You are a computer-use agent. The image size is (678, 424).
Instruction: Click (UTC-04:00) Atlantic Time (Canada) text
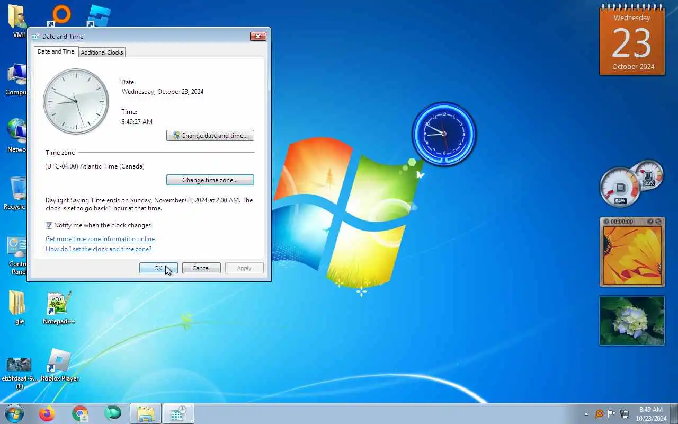click(x=95, y=166)
